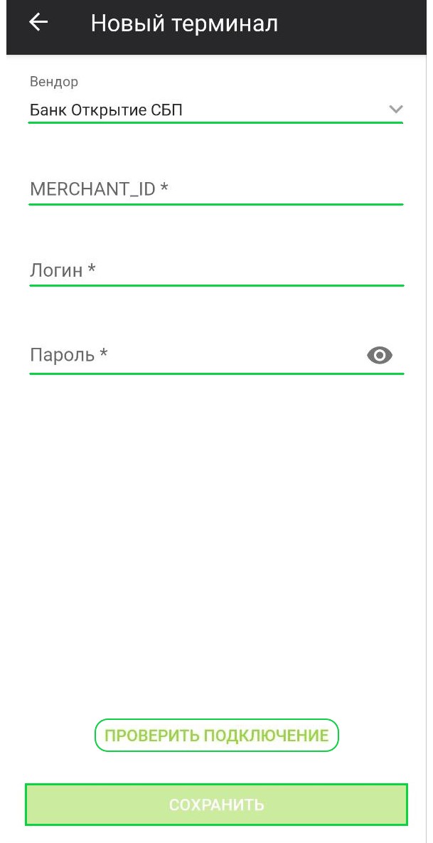Tap the Новый терминал header title

[x=184, y=23]
